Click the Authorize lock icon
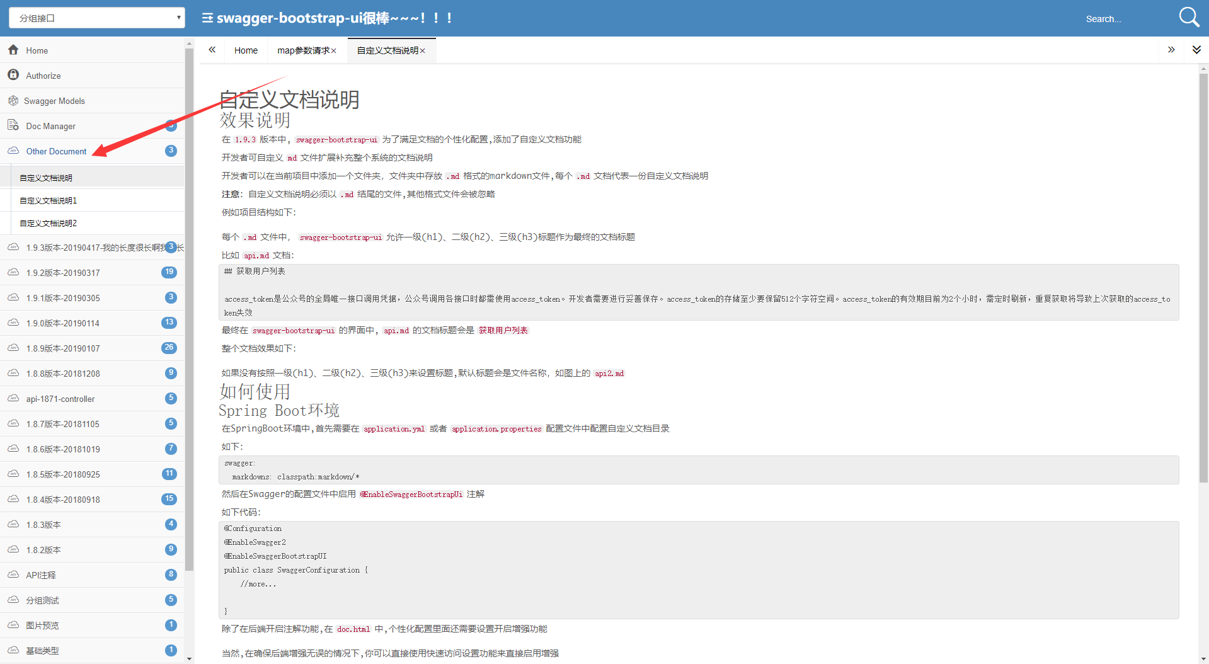 point(13,75)
